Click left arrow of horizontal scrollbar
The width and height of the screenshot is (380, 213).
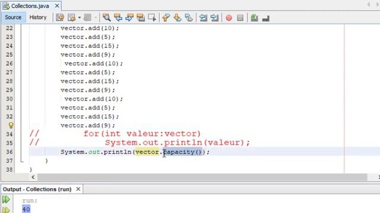coord(33,177)
